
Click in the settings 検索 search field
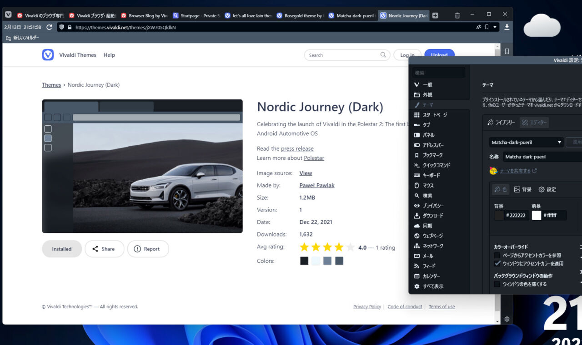point(439,73)
